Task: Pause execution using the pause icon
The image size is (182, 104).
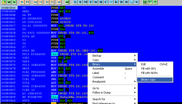Action: tap(28, 2)
